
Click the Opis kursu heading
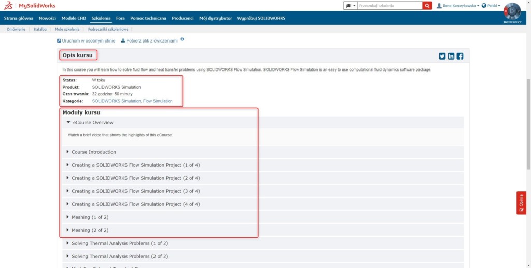tap(78, 55)
